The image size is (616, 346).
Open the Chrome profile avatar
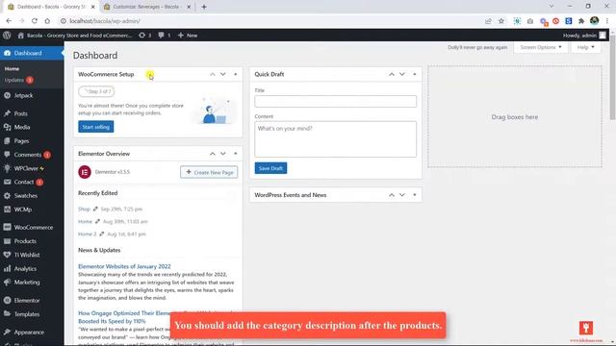(x=594, y=21)
